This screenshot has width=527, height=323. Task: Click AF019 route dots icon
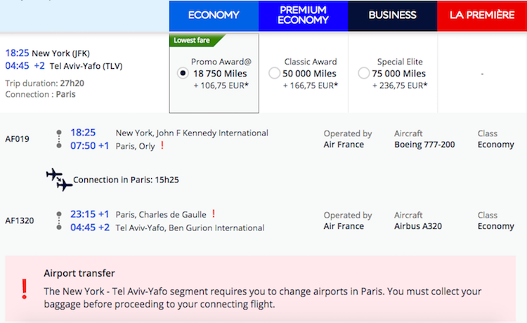coord(59,139)
